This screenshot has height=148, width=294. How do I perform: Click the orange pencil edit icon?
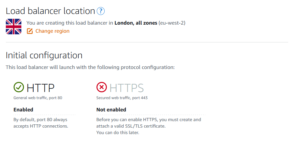(x=29, y=31)
